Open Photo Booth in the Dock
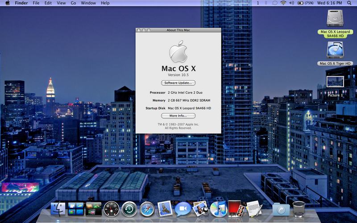The height and width of the screenshot is (223, 357). point(236,208)
